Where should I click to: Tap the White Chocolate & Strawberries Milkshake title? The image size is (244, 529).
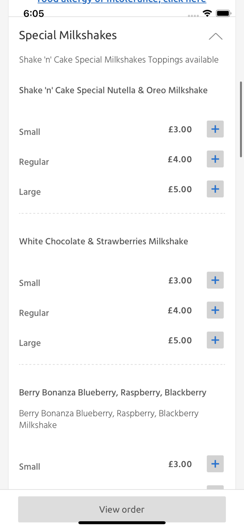(104, 241)
